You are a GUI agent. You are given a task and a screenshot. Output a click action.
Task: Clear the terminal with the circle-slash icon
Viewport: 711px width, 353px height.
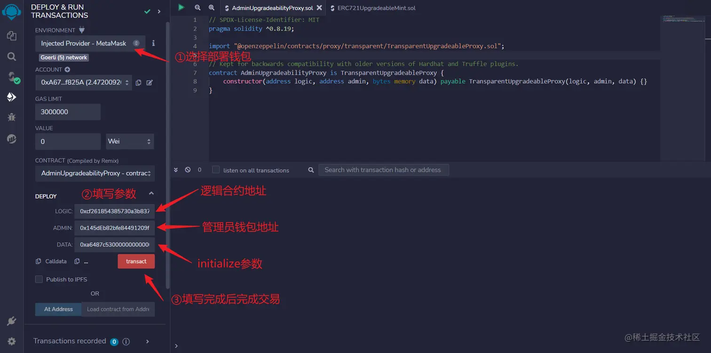coord(188,170)
